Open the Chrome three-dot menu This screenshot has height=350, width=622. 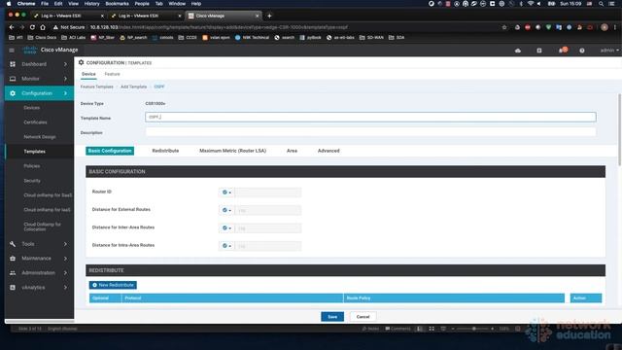615,27
